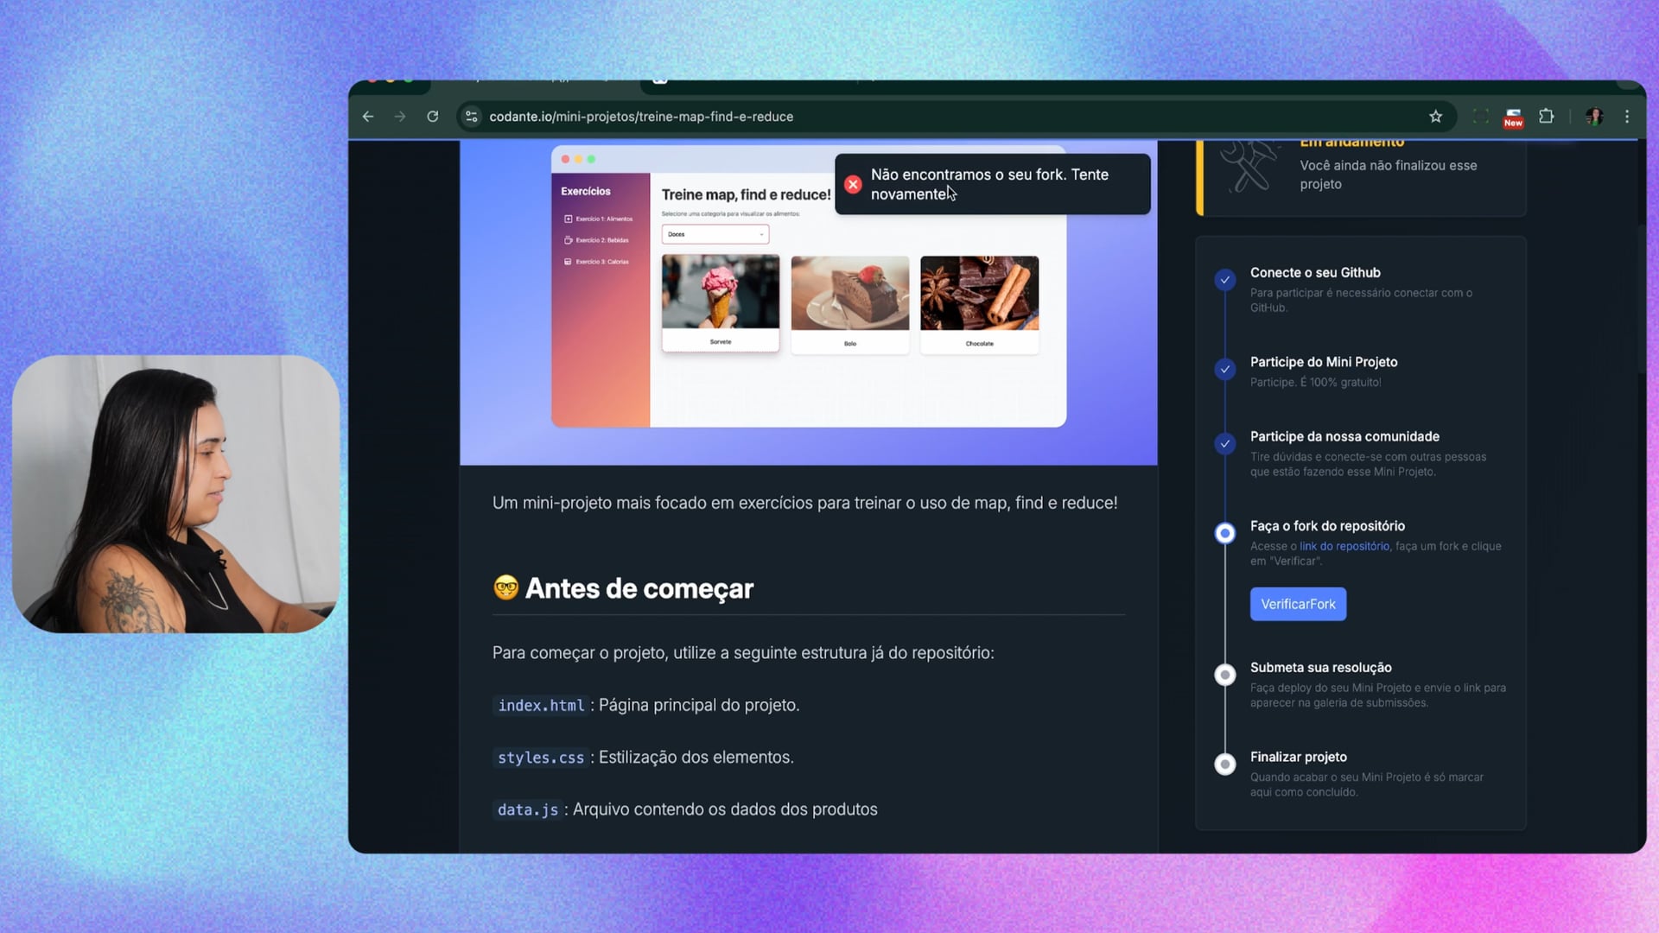This screenshot has width=1659, height=933.
Task: Click the user profile avatar in toolbar
Action: (x=1594, y=117)
